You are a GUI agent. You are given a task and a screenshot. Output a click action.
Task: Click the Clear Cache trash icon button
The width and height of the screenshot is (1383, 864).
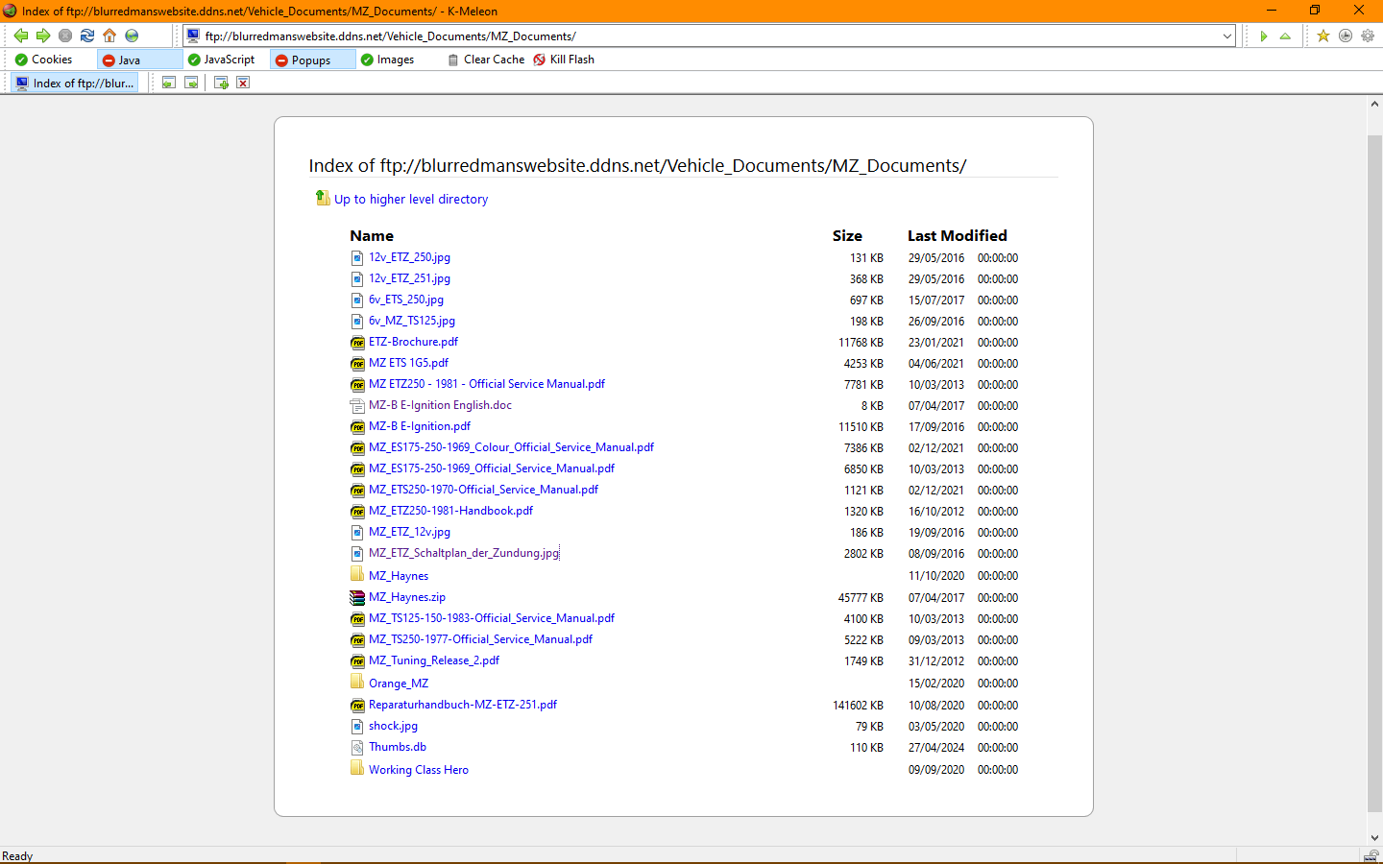(486, 60)
